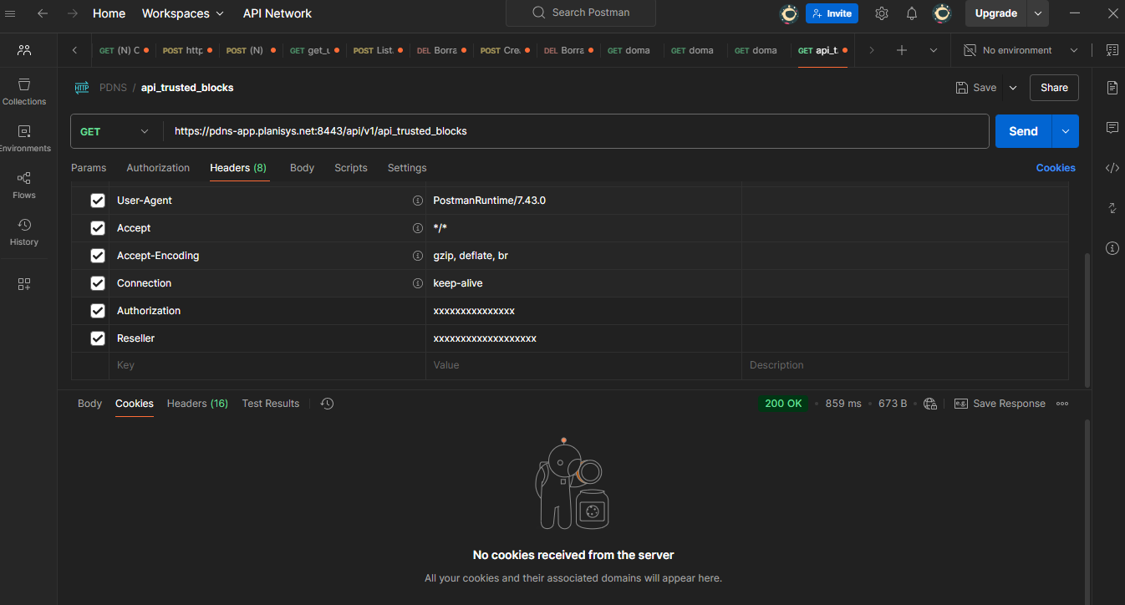Open the tab list dropdown chevron
The width and height of the screenshot is (1125, 605).
coord(934,50)
